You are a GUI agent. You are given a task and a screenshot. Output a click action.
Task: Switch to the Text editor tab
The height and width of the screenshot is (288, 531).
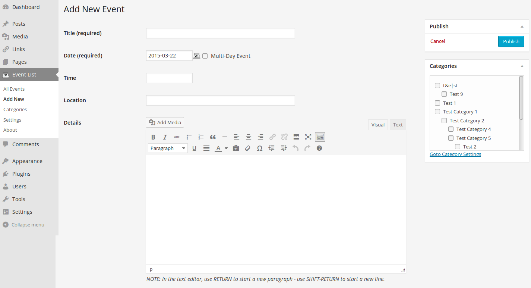[398, 125]
